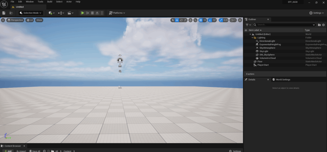
Task: Click the viewport layout maximize icon
Action: pos(240,20)
